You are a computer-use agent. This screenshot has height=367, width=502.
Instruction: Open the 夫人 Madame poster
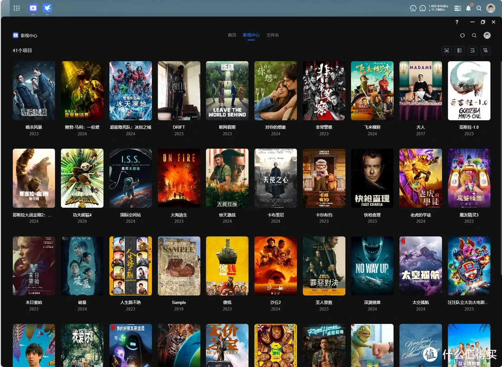(421, 91)
